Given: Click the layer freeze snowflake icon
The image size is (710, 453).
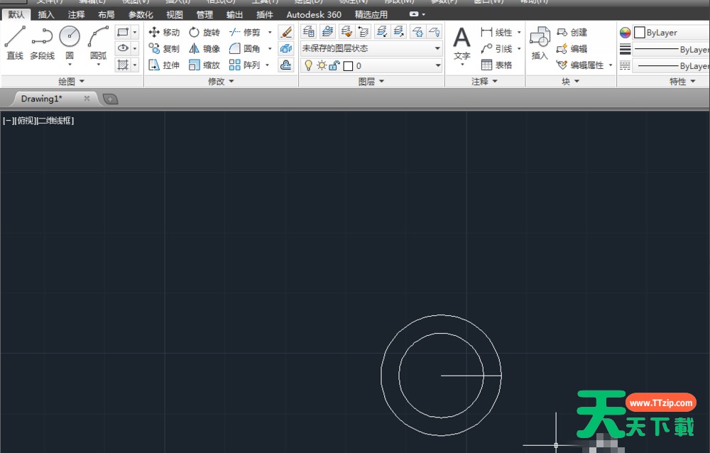Looking at the screenshot, I should click(x=417, y=31).
